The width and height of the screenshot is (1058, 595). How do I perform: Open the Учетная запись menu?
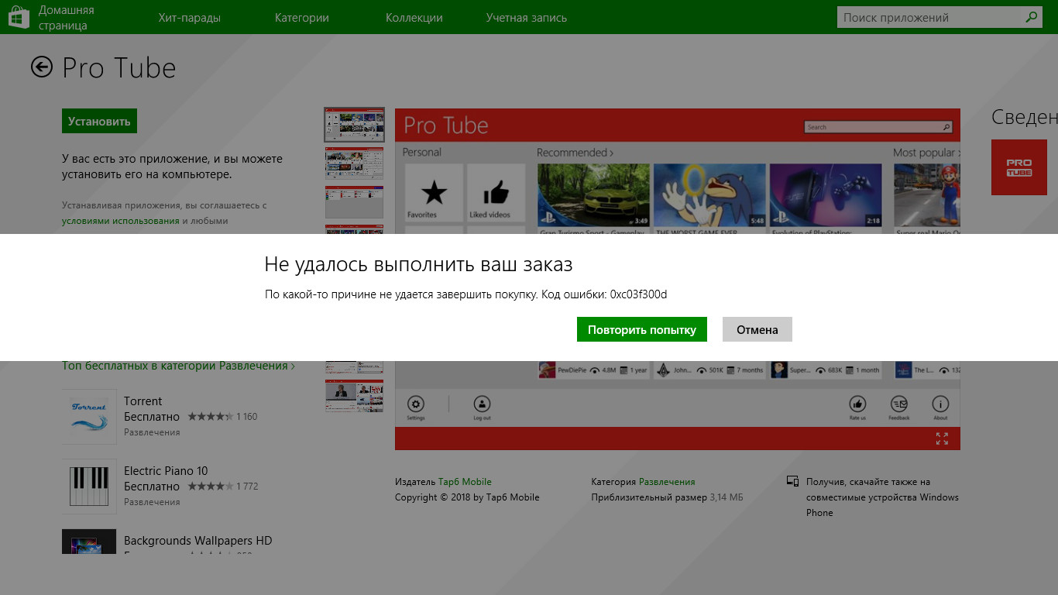[527, 18]
